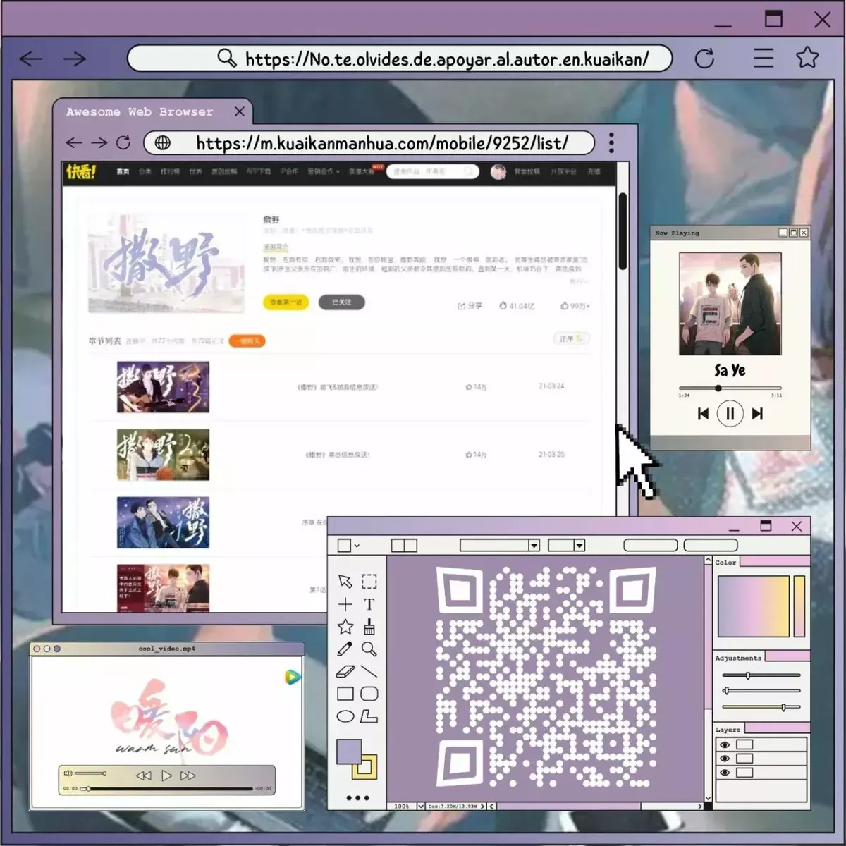Open the wide dropdown in paint toolbar
This screenshot has height=846, width=846.
coord(500,545)
